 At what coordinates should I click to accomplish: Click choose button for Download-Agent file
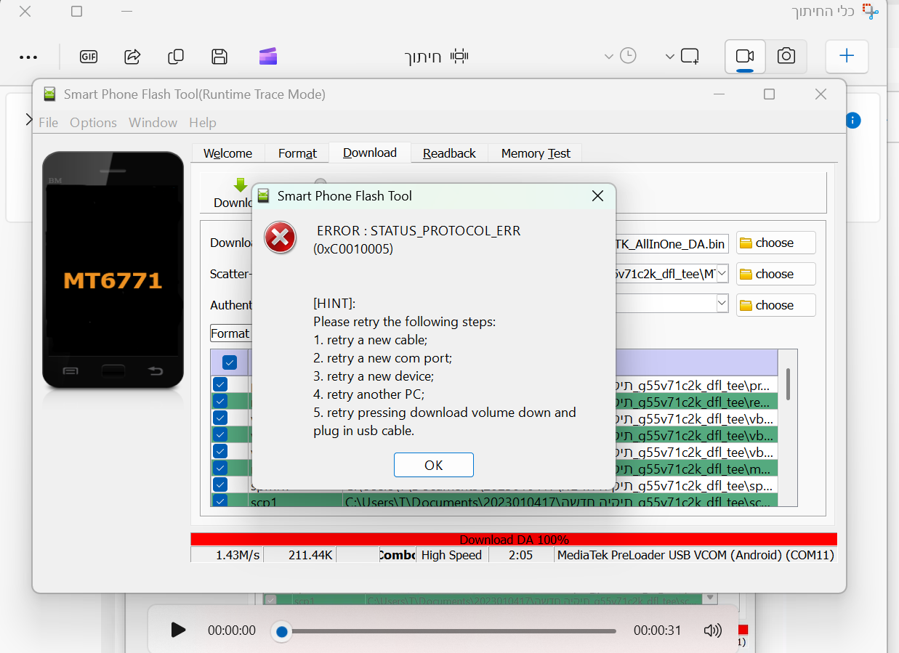775,243
